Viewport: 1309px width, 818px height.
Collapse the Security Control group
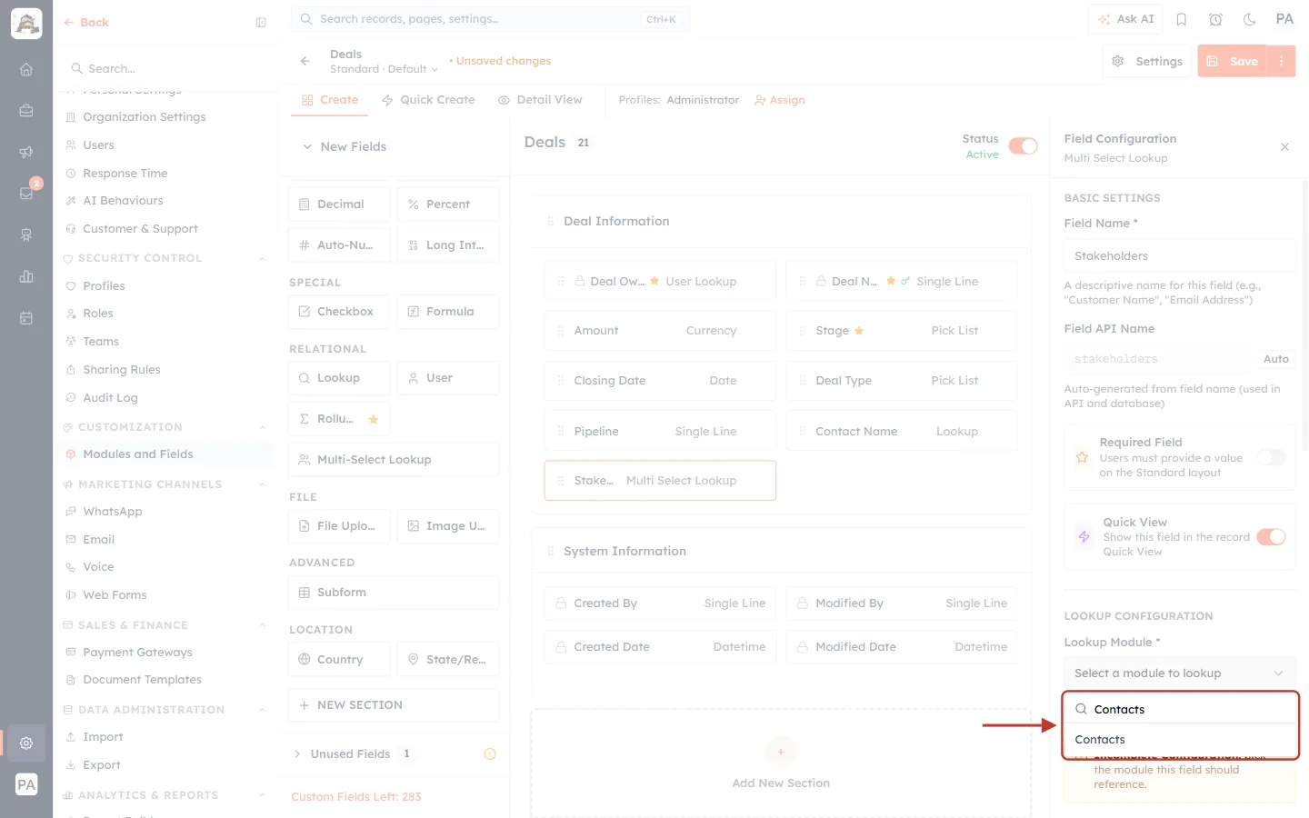(263, 258)
